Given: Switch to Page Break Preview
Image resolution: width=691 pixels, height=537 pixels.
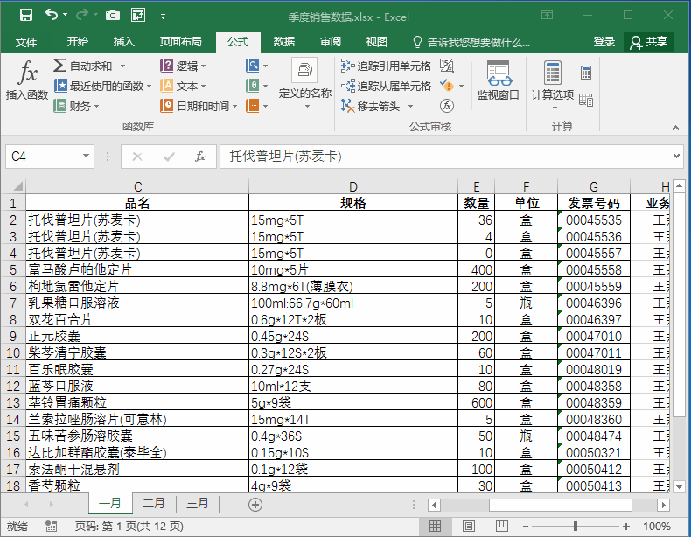Looking at the screenshot, I should (501, 526).
